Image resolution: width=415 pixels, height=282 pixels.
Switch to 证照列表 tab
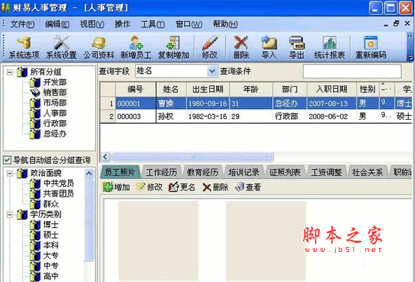285,172
